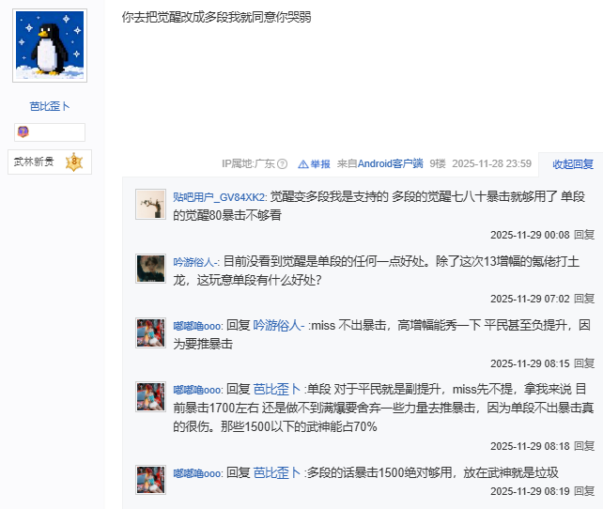Open the Android客户端 link
Image resolution: width=603 pixels, height=509 pixels.
click(x=390, y=163)
